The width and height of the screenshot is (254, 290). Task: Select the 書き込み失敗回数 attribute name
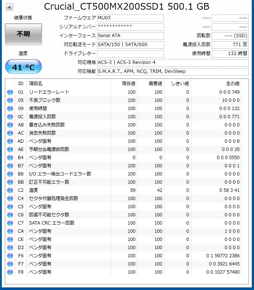coord(47,125)
